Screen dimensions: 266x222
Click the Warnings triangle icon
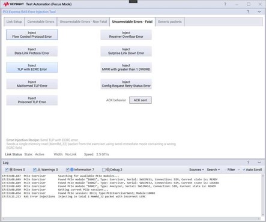coord(39,170)
